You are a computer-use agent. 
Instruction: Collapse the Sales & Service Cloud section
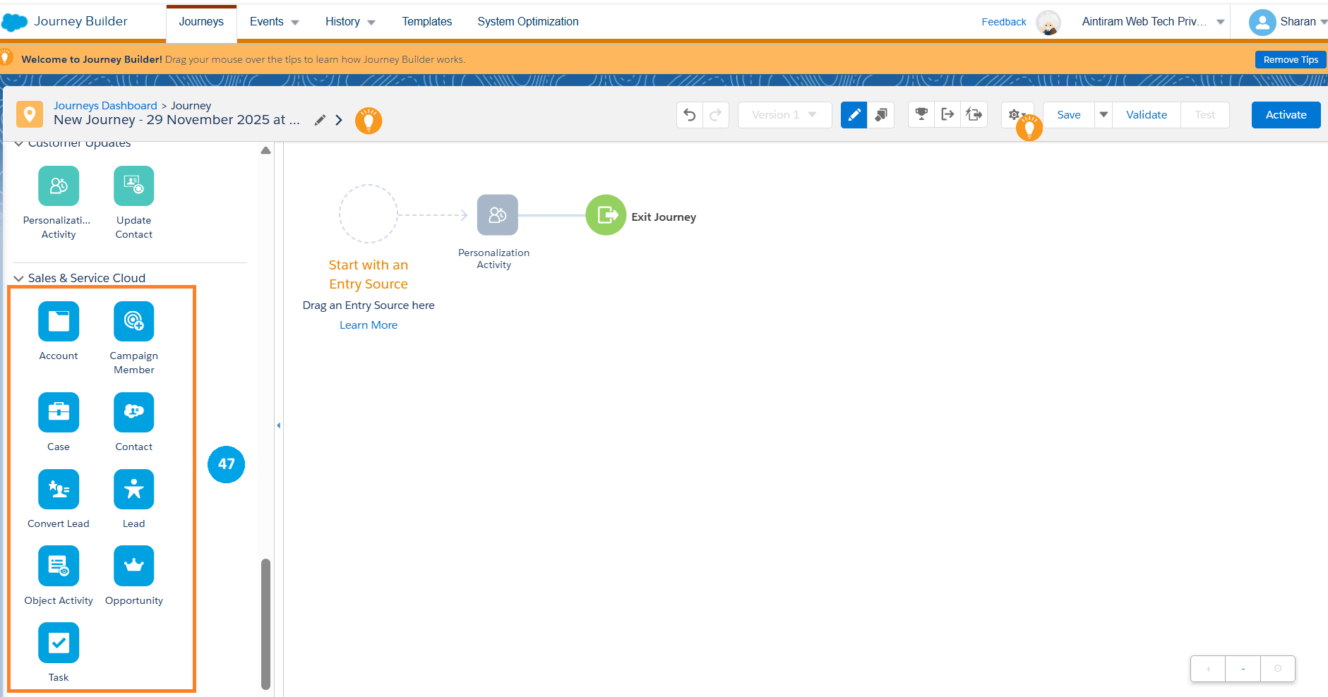19,279
